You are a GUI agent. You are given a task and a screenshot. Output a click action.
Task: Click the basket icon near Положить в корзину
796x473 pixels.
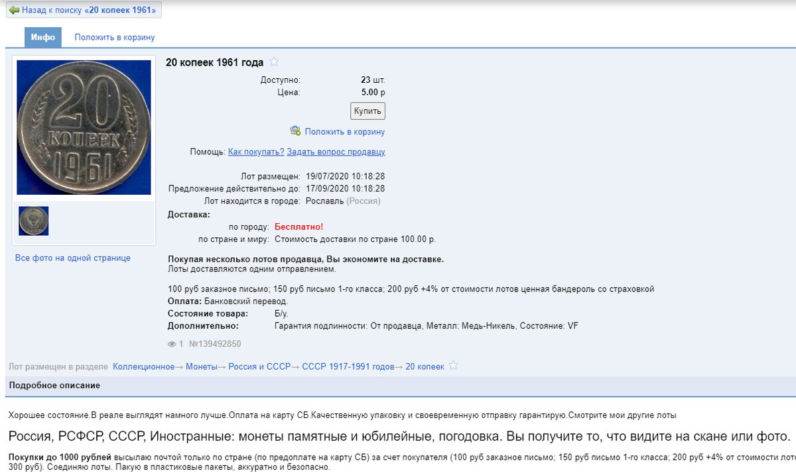[295, 131]
